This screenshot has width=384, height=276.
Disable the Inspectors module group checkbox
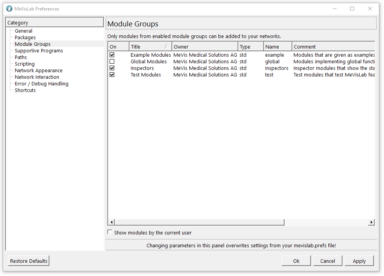(112, 68)
